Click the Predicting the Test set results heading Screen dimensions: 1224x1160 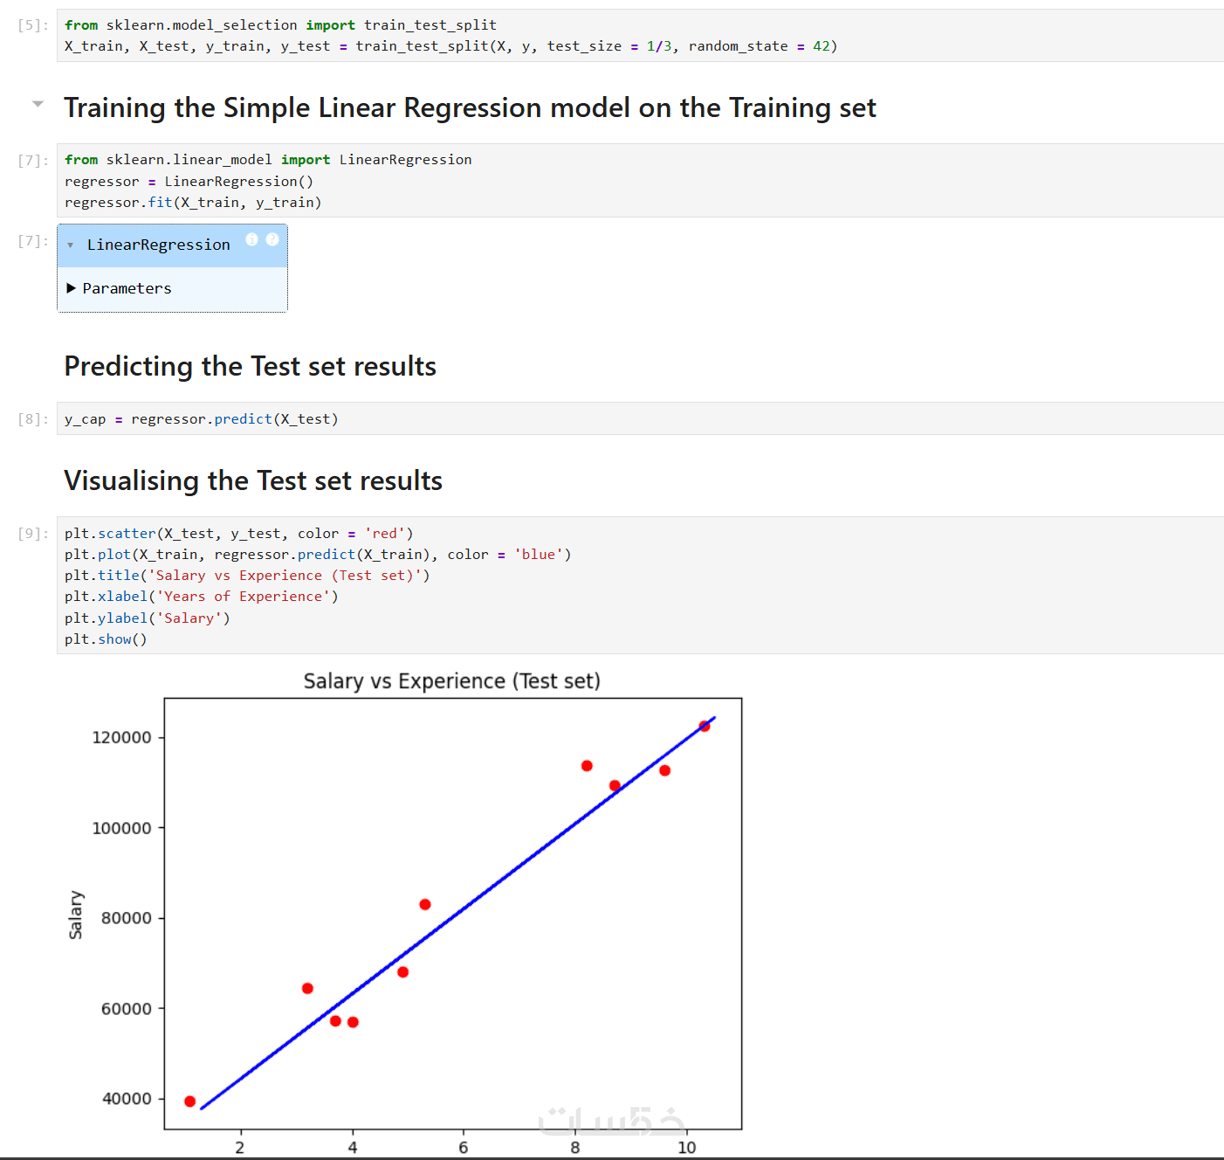point(251,367)
